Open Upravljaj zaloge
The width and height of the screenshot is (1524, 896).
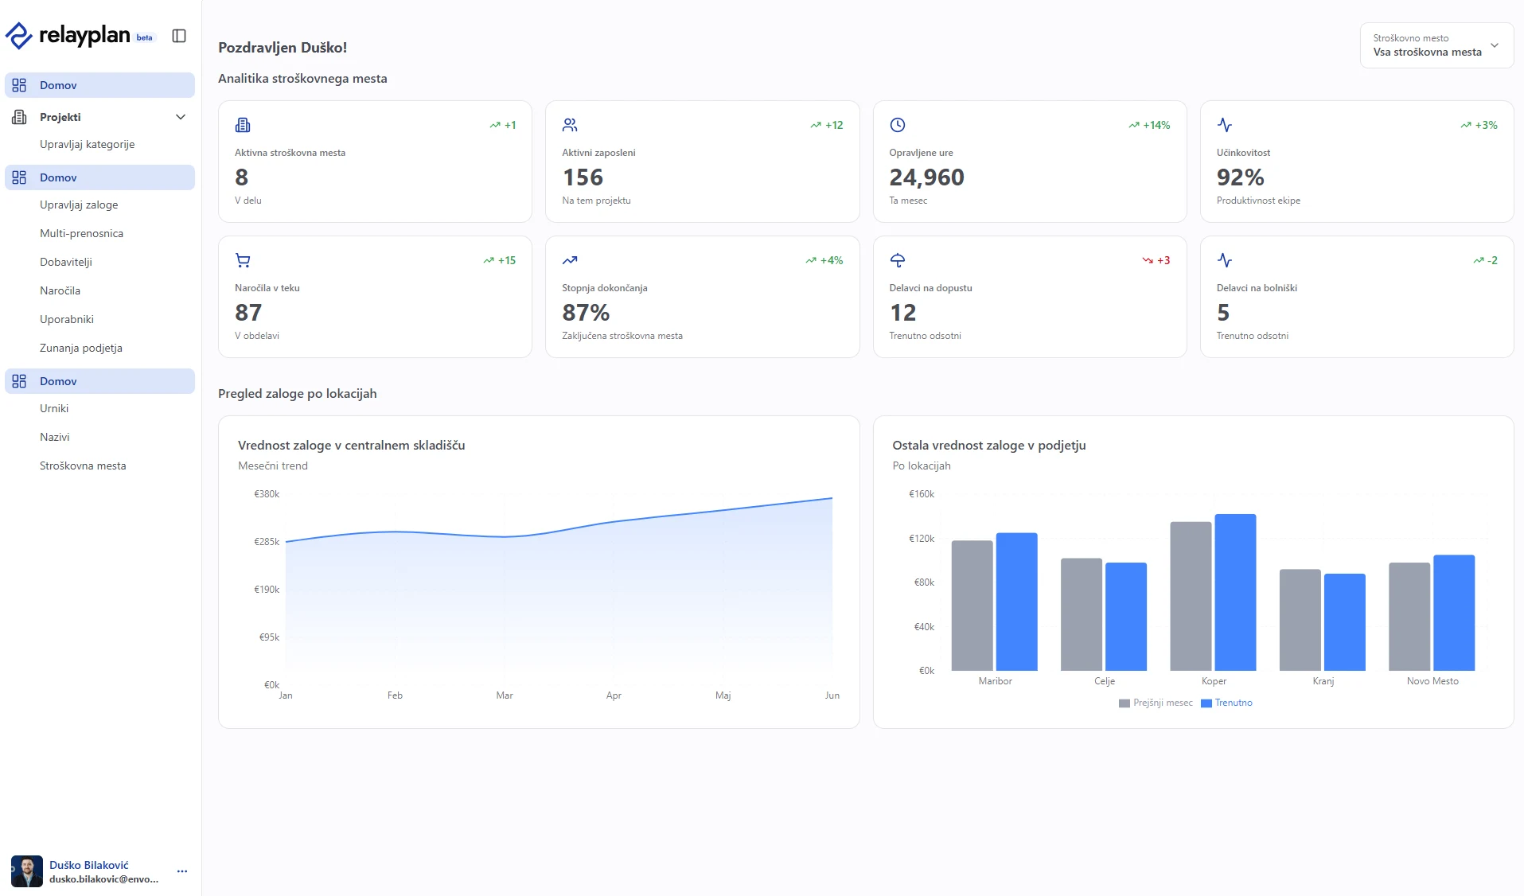[x=79, y=205]
